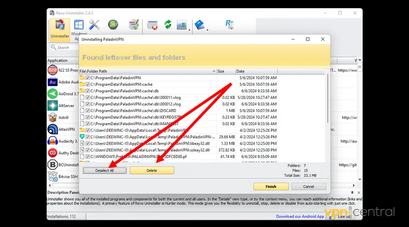The image size is (409, 227).
Task: Open the Help book dropdown arrow
Action: 207,30
